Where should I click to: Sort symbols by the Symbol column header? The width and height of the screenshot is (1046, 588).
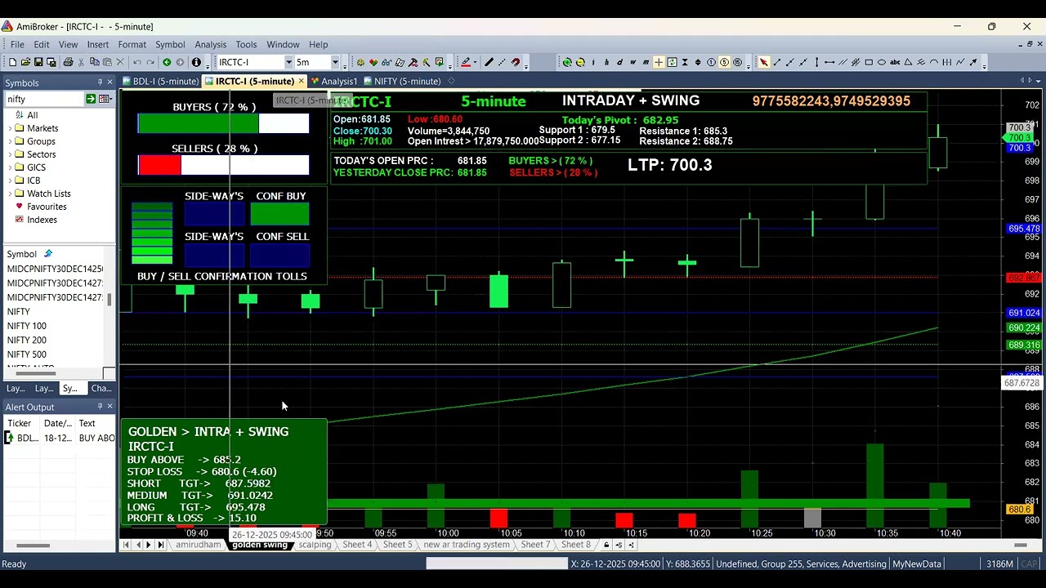[x=22, y=254]
